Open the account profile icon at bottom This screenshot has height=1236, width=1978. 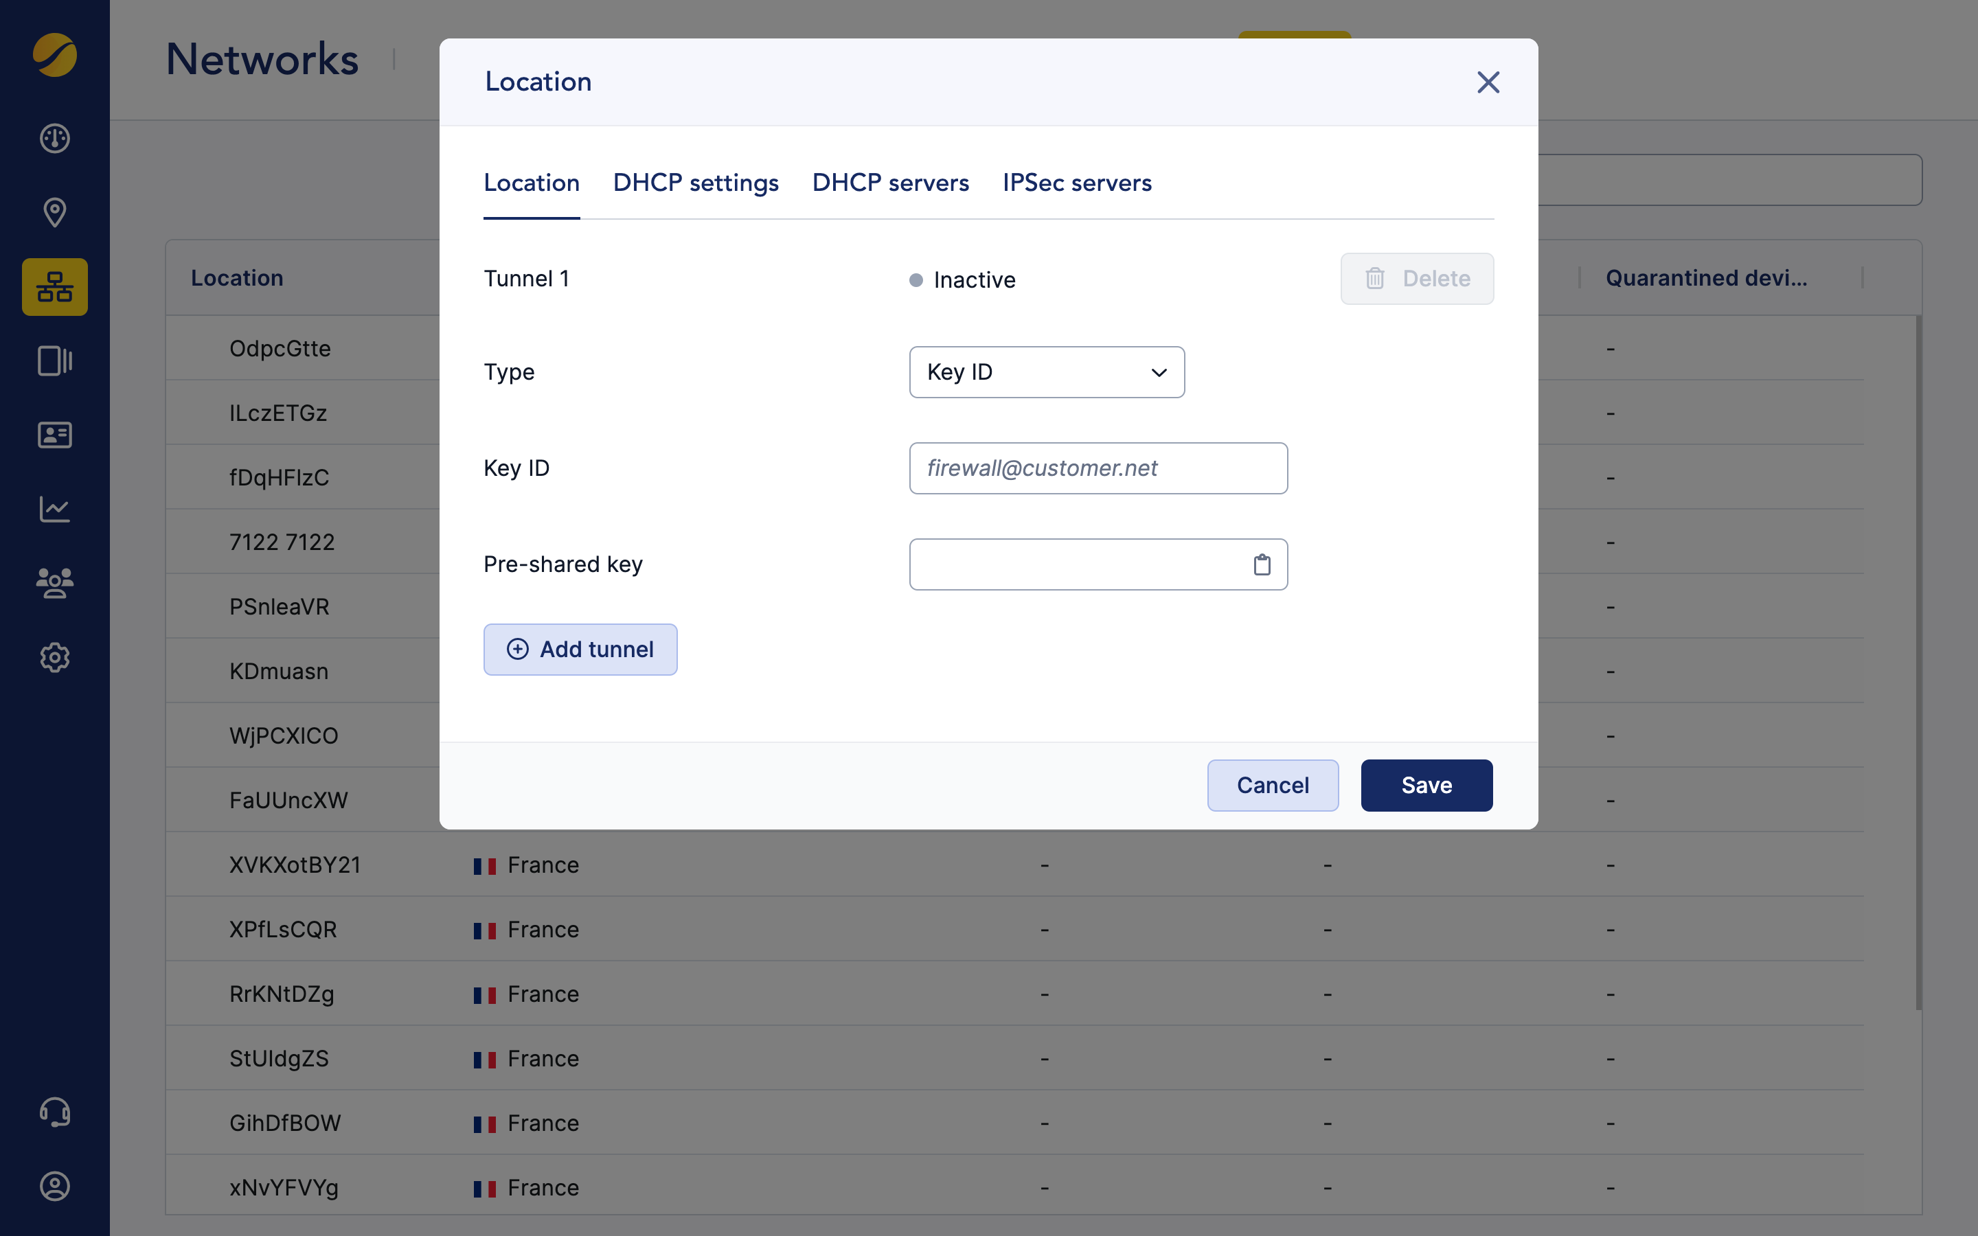coord(54,1186)
